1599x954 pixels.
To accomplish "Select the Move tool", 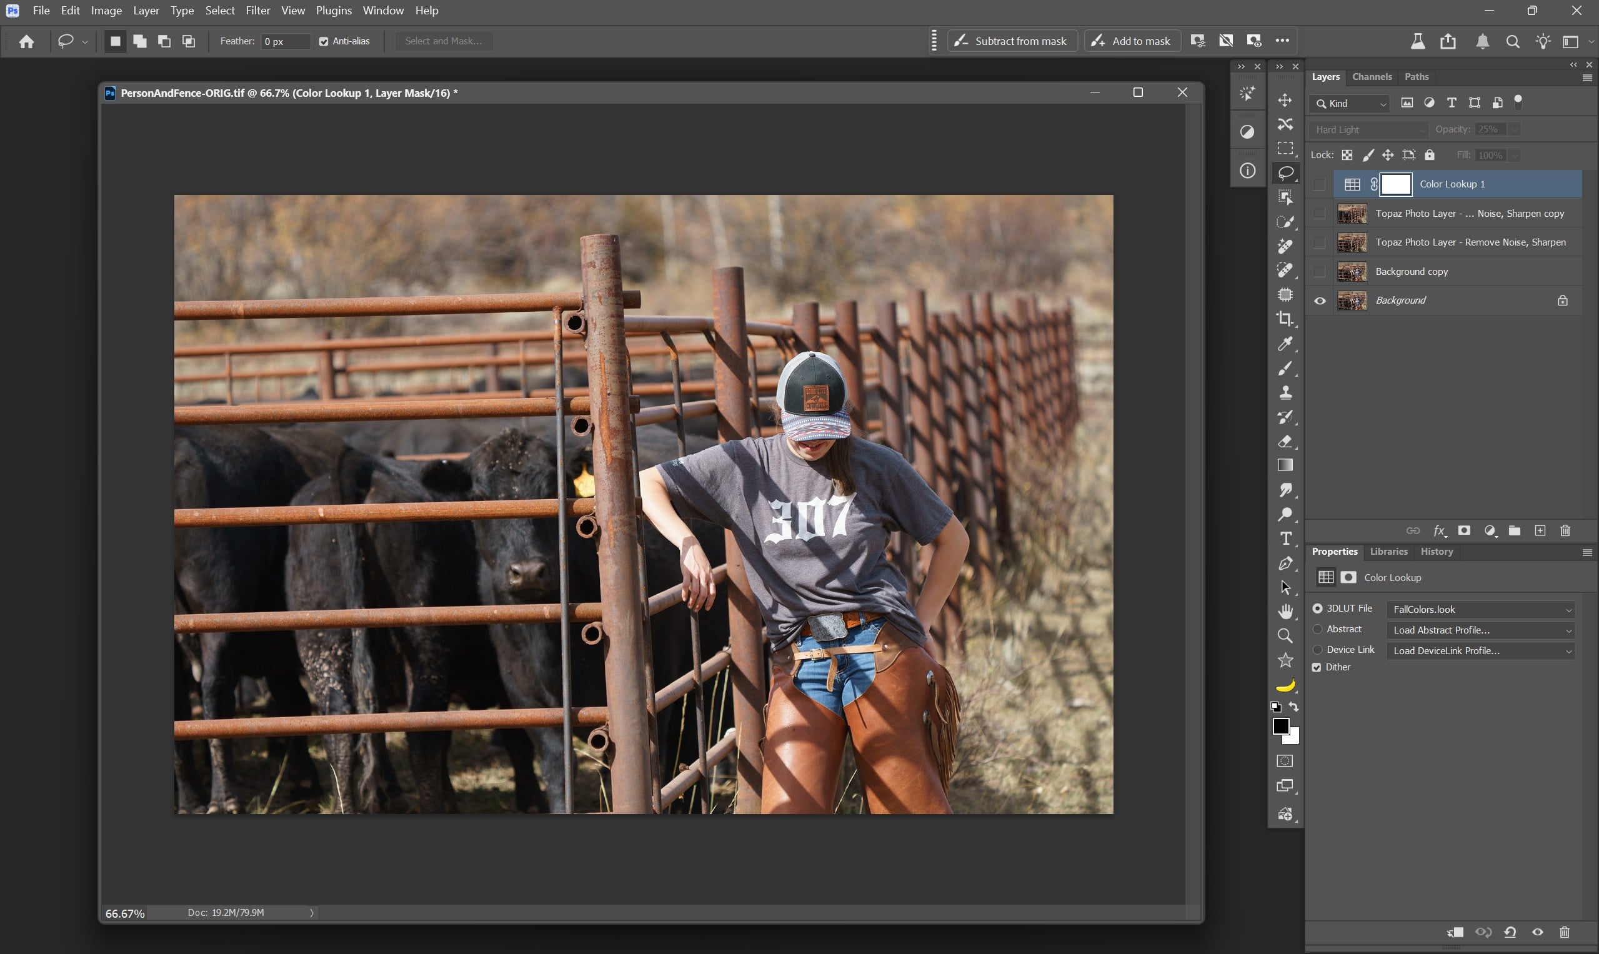I will (x=1285, y=101).
